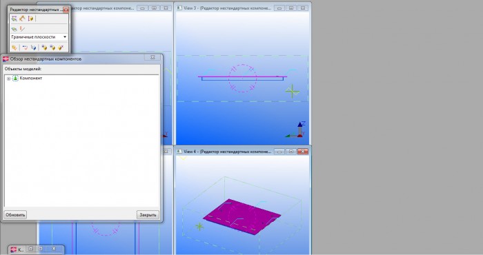Restore the minimized K.. window at the bottom
The width and height of the screenshot is (483, 255).
(x=30, y=249)
